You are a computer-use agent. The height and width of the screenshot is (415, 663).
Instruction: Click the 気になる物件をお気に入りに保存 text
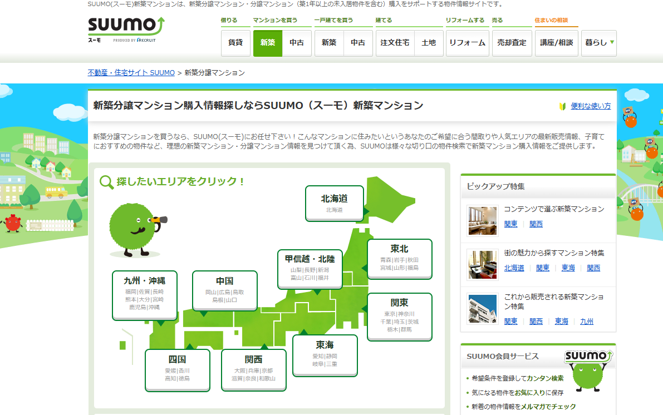[x=518, y=393]
